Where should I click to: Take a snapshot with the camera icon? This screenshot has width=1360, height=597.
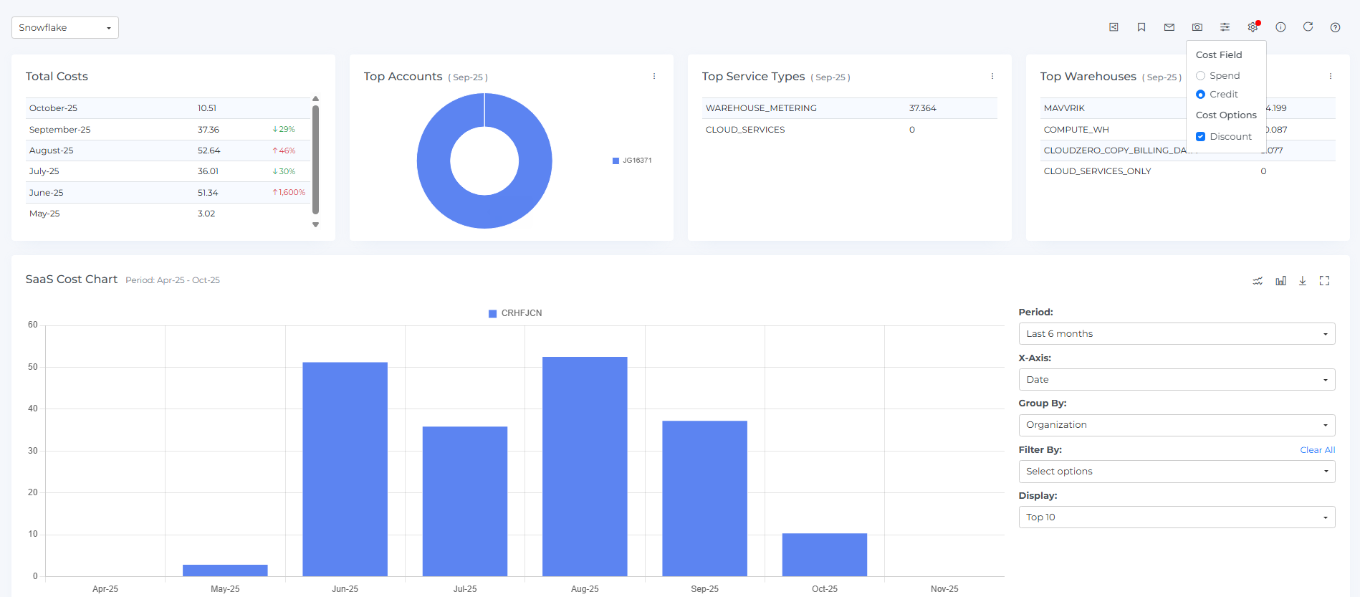pos(1197,27)
